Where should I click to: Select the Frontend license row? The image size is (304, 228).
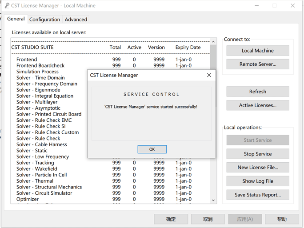(x=111, y=60)
